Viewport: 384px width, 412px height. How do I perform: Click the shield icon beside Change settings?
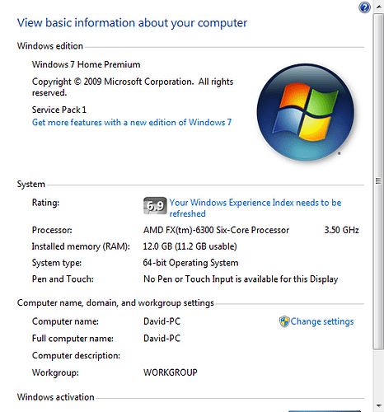[284, 321]
